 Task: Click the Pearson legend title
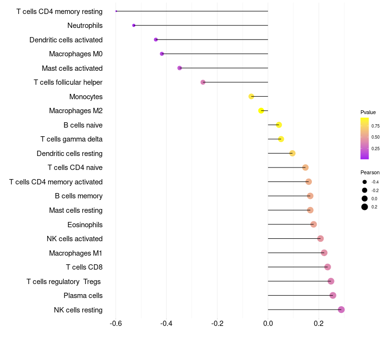pos(370,172)
